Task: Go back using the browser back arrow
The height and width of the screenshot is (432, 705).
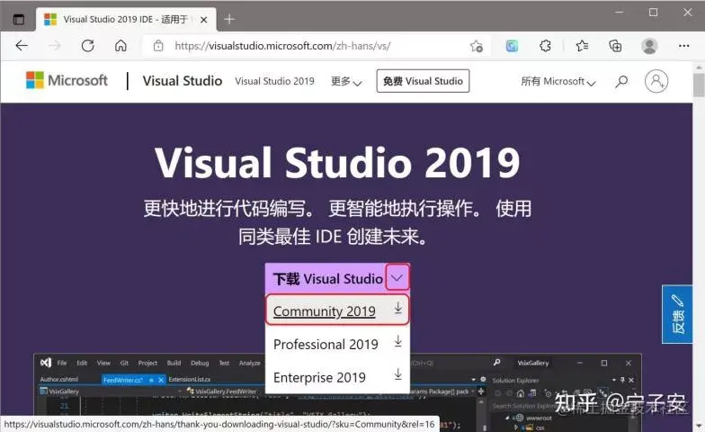Action: coord(22,45)
